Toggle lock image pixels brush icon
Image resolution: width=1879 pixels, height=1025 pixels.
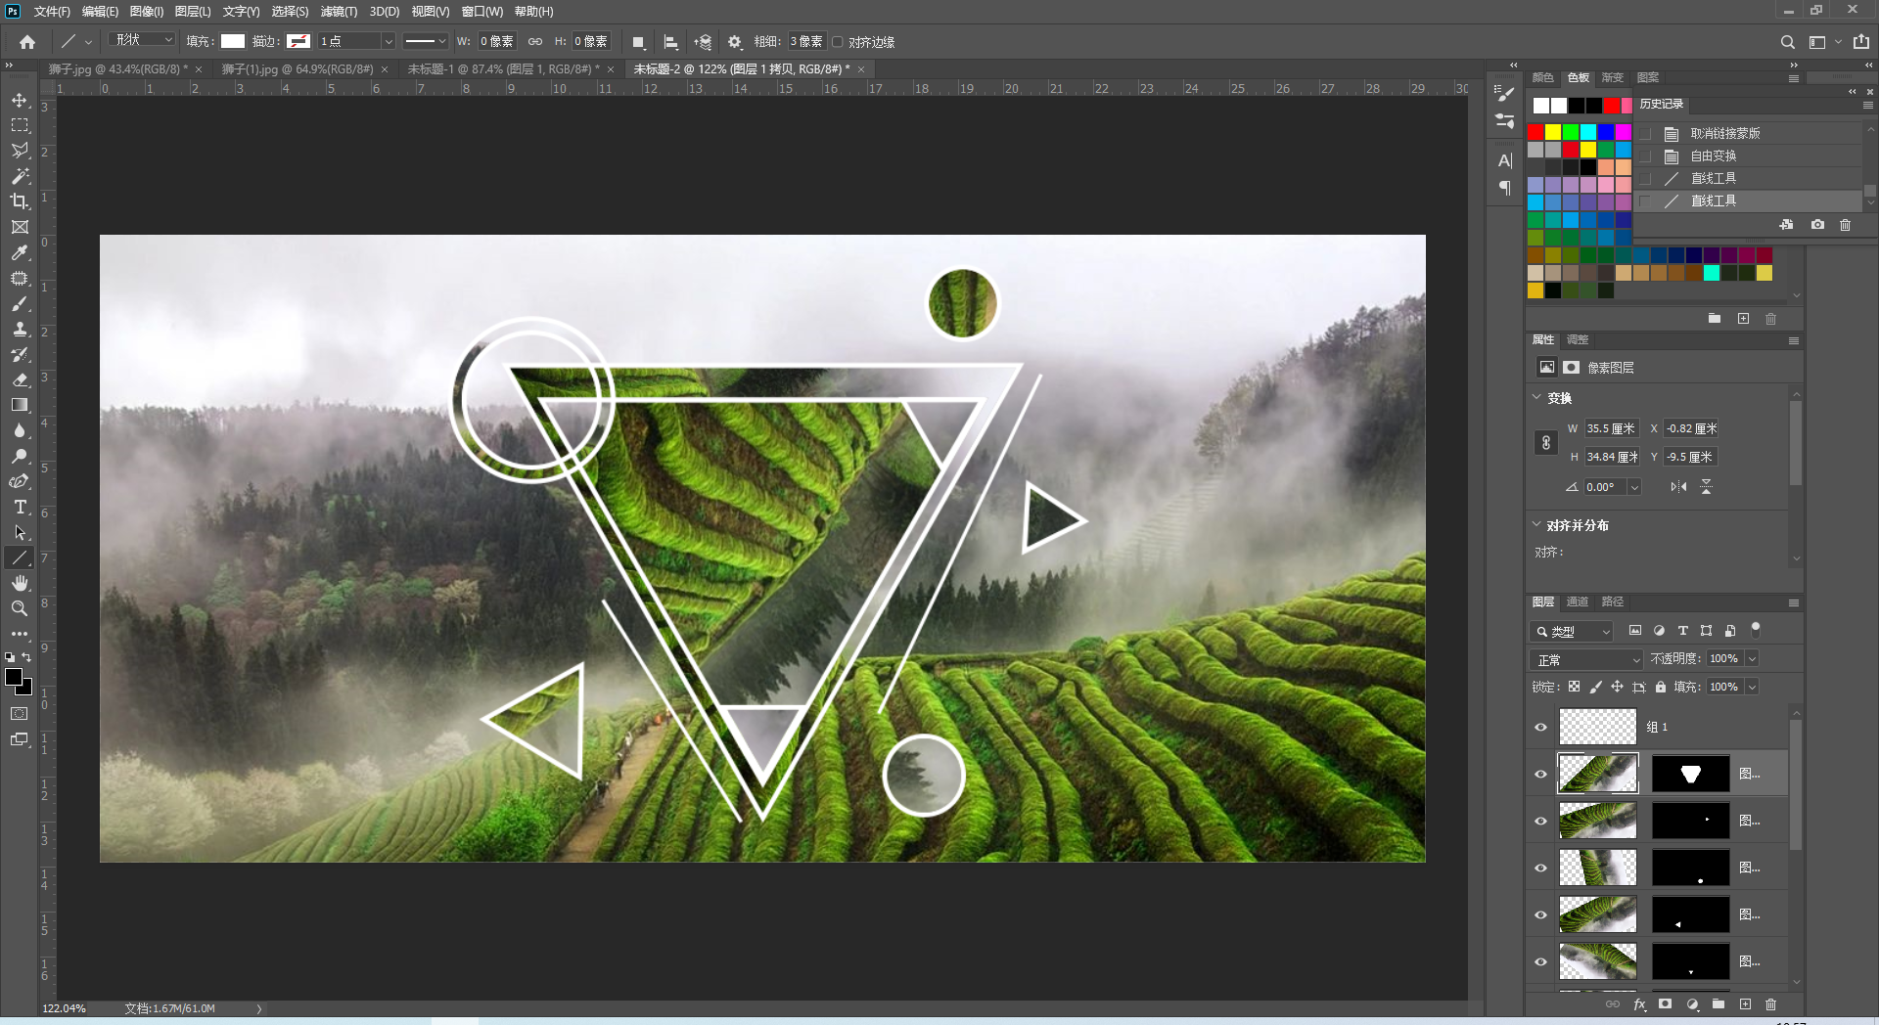coord(1595,687)
